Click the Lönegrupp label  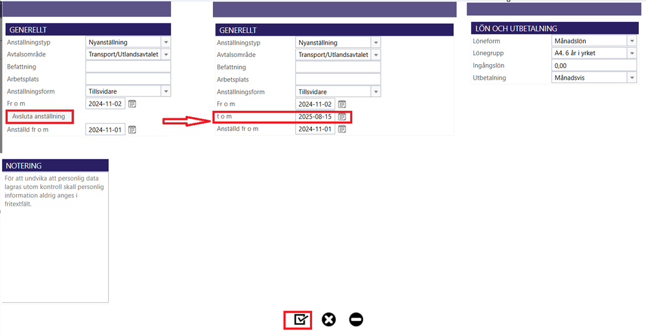[x=489, y=53]
